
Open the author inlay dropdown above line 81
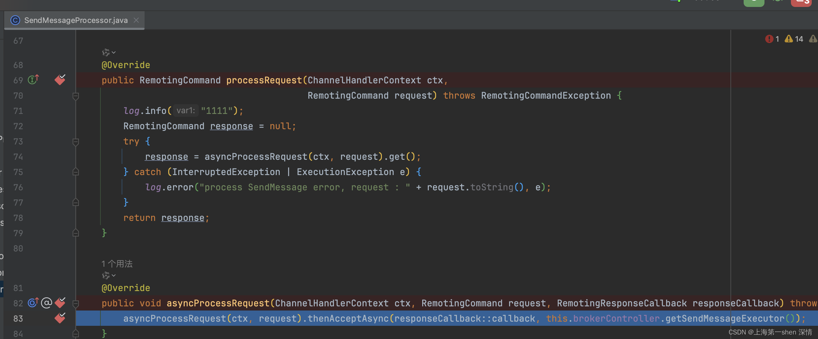(x=109, y=275)
